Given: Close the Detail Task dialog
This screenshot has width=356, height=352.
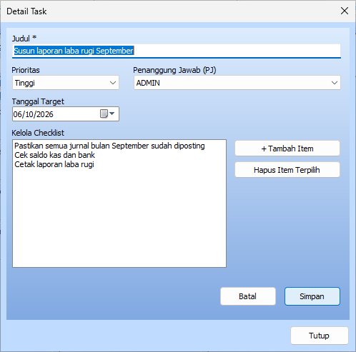Looking at the screenshot, I should tap(345, 11).
